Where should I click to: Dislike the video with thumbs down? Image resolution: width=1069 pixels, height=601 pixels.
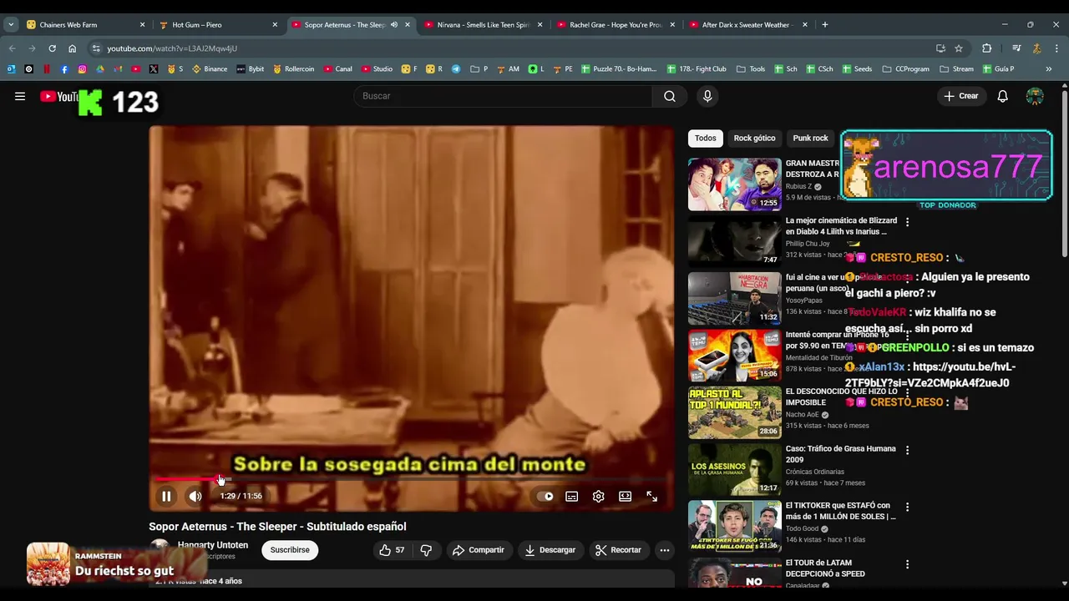(426, 550)
